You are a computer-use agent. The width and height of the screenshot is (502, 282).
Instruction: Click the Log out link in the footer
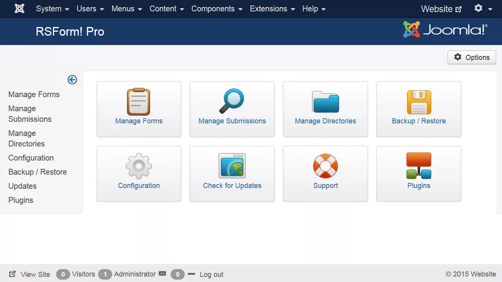point(211,275)
